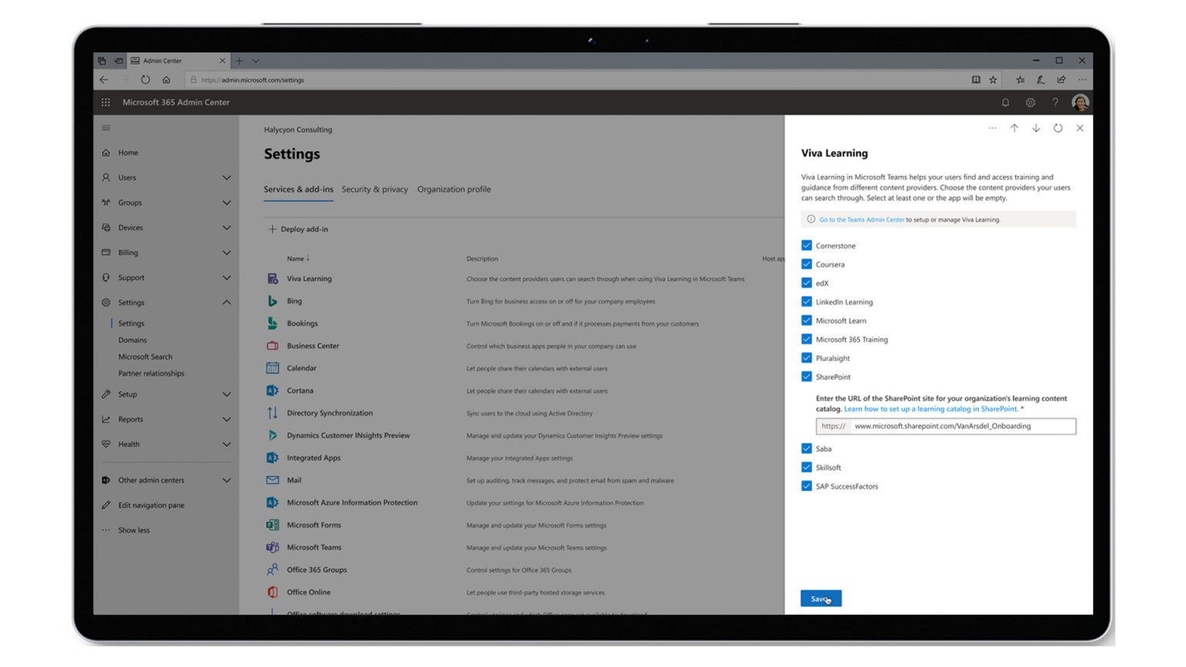1186x667 pixels.
Task: Uncheck the Coursera checkbox
Action: point(806,264)
